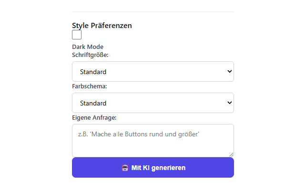The width and height of the screenshot is (305, 190).
Task: Enable the Dark Mode checkbox
Action: pyautogui.click(x=77, y=35)
